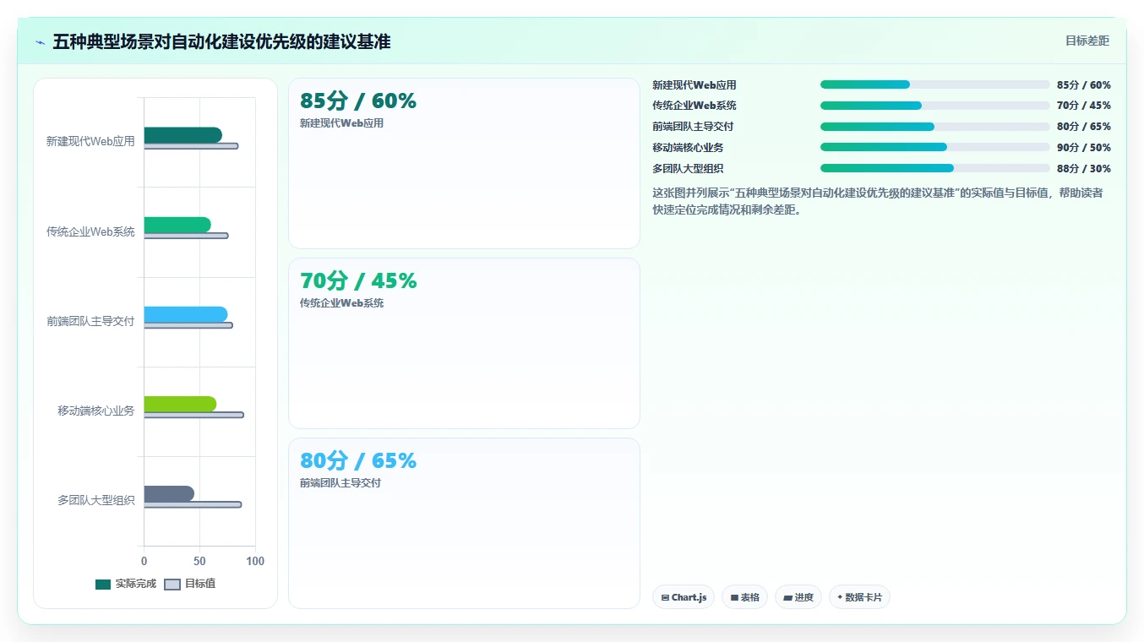Click the x-axis tick label 50
Image resolution: width=1144 pixels, height=642 pixels.
(x=199, y=561)
